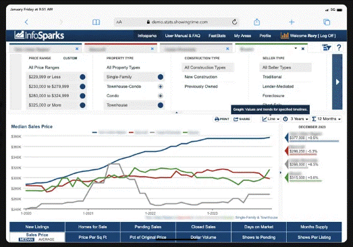Tap the Safari address bar URL

(178, 22)
